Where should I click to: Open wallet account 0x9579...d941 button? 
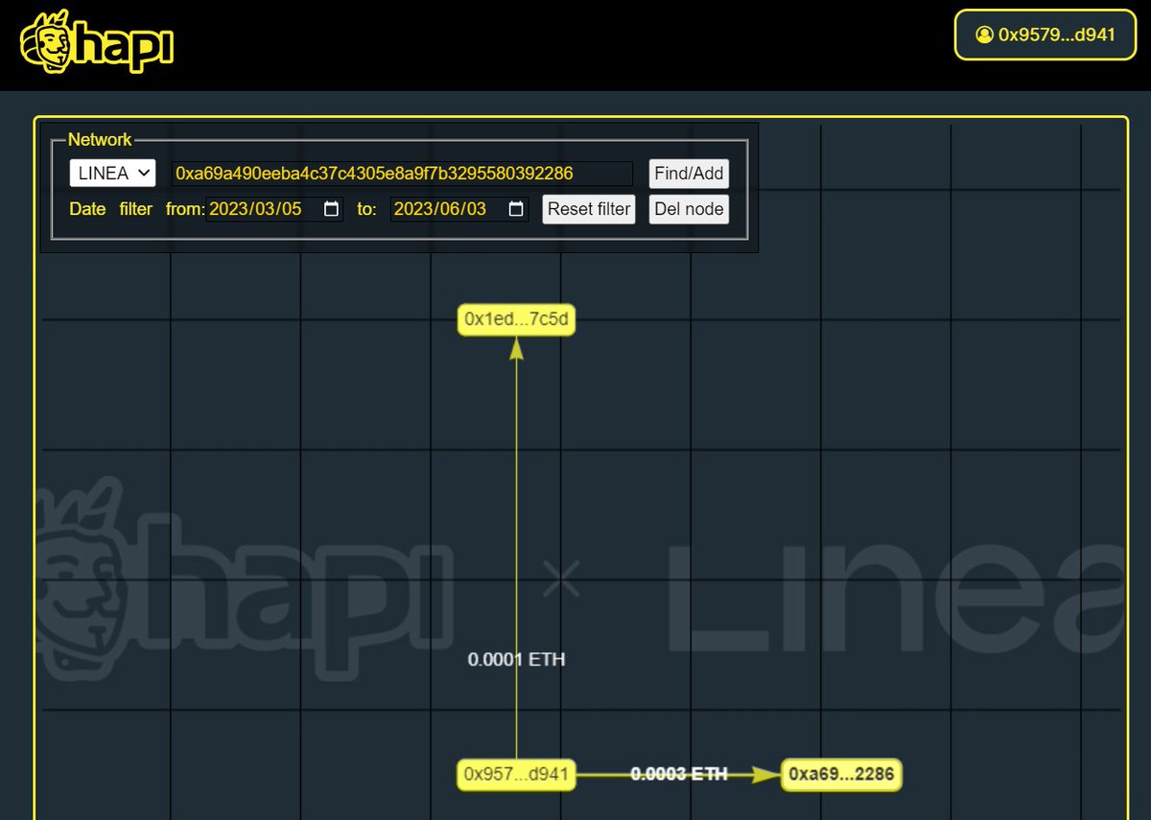tap(1045, 35)
